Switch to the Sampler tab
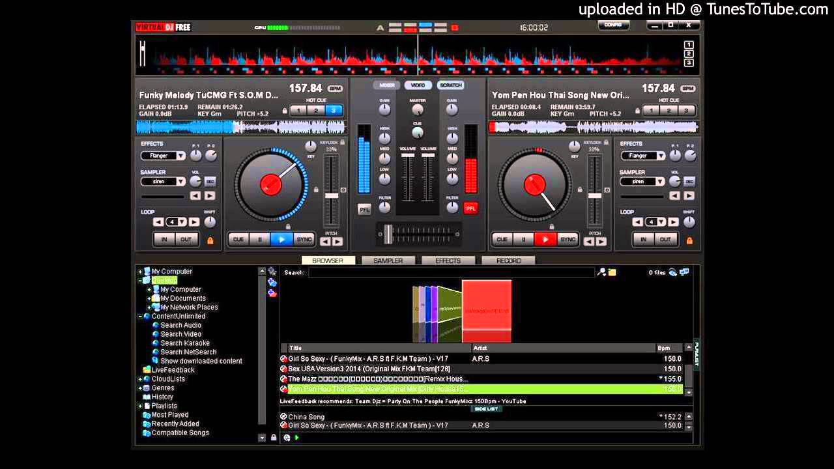This screenshot has width=834, height=469. click(x=388, y=261)
